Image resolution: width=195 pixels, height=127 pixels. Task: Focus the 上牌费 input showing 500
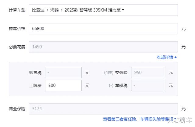click(63, 86)
